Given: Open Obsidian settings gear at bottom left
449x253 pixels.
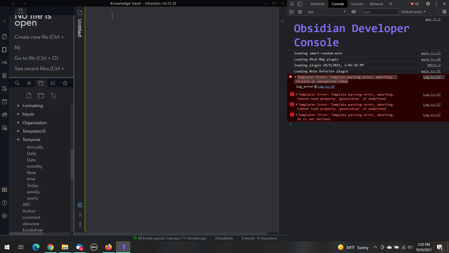Looking at the screenshot, I should click(5, 215).
